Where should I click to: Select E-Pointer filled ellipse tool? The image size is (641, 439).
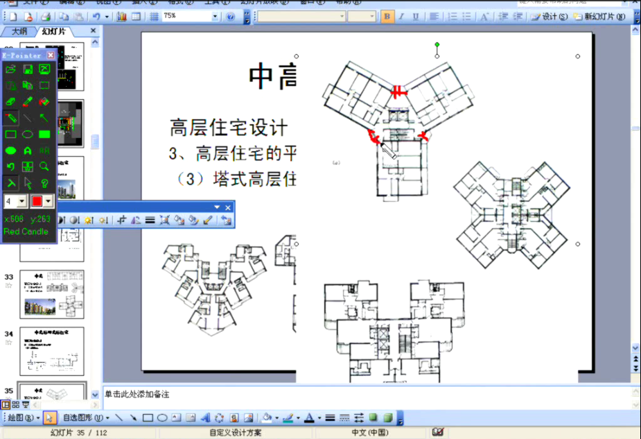(x=11, y=150)
